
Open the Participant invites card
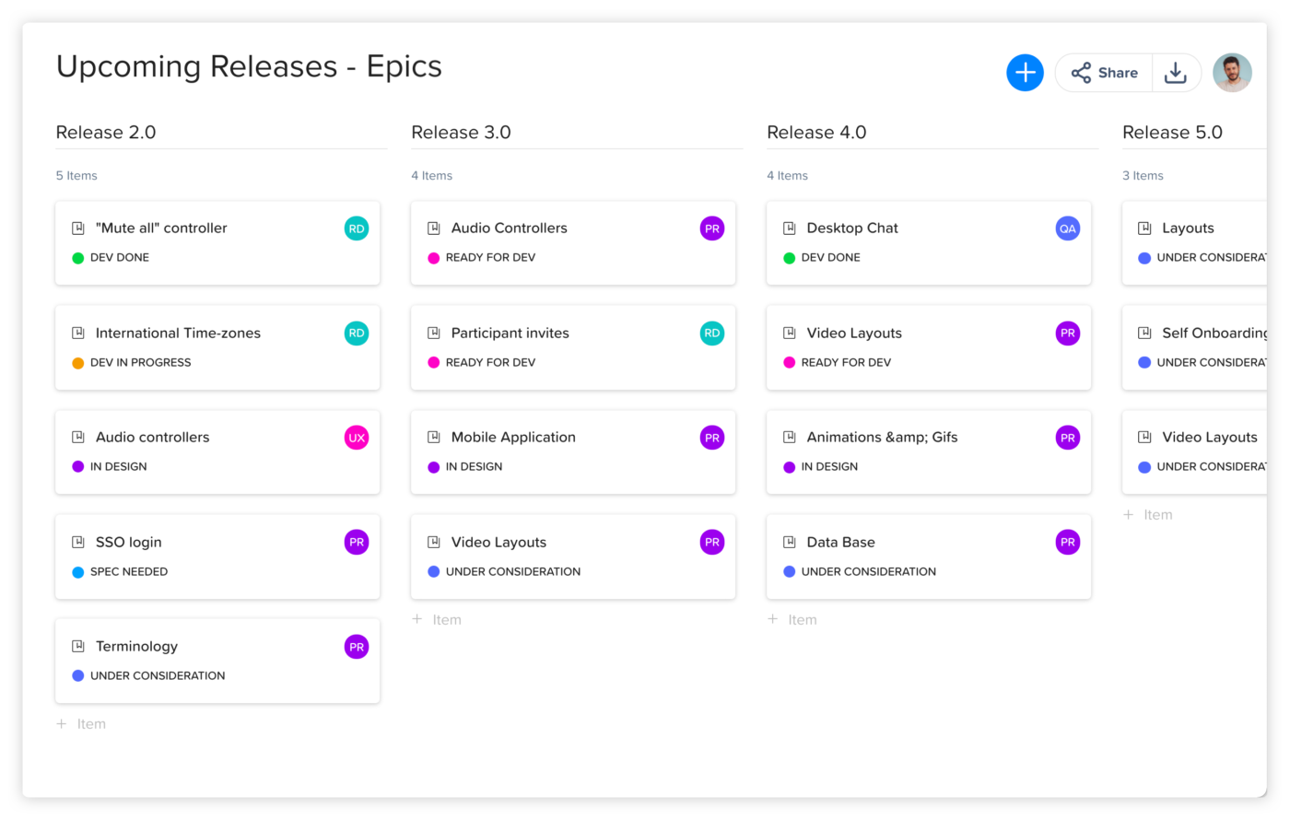tap(510, 334)
